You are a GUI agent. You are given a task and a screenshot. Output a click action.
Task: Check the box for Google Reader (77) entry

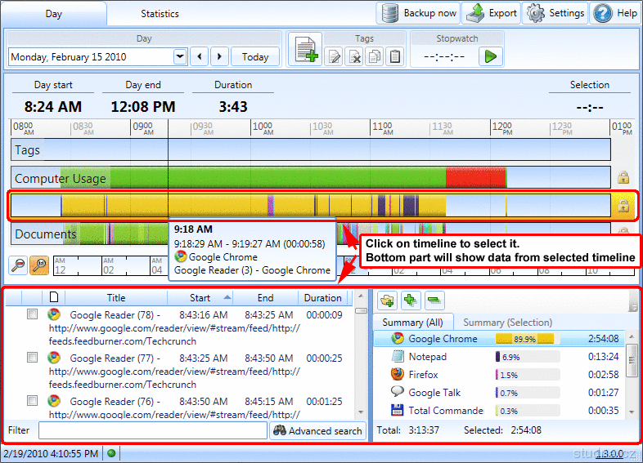[33, 358]
